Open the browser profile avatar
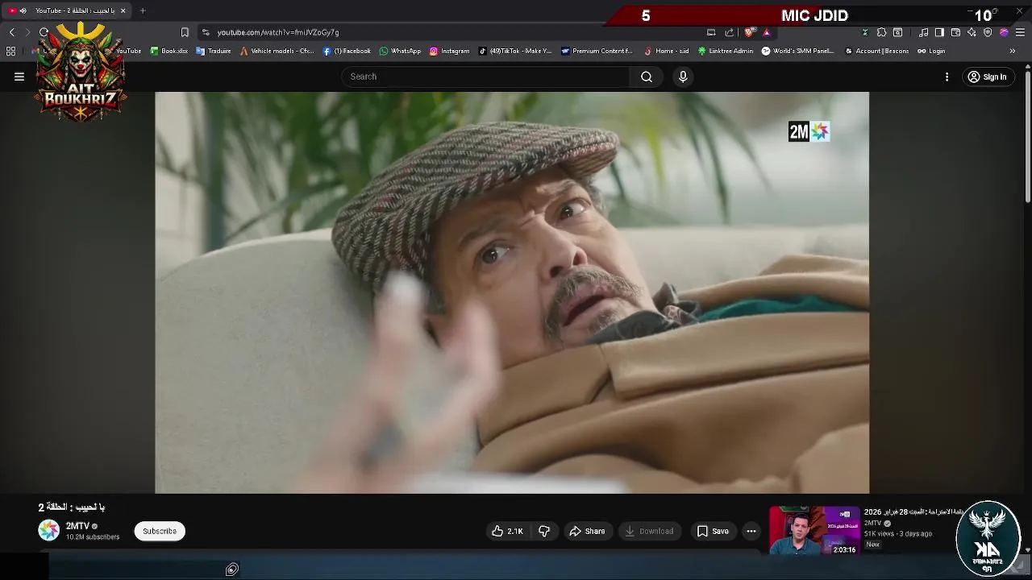 (1004, 32)
